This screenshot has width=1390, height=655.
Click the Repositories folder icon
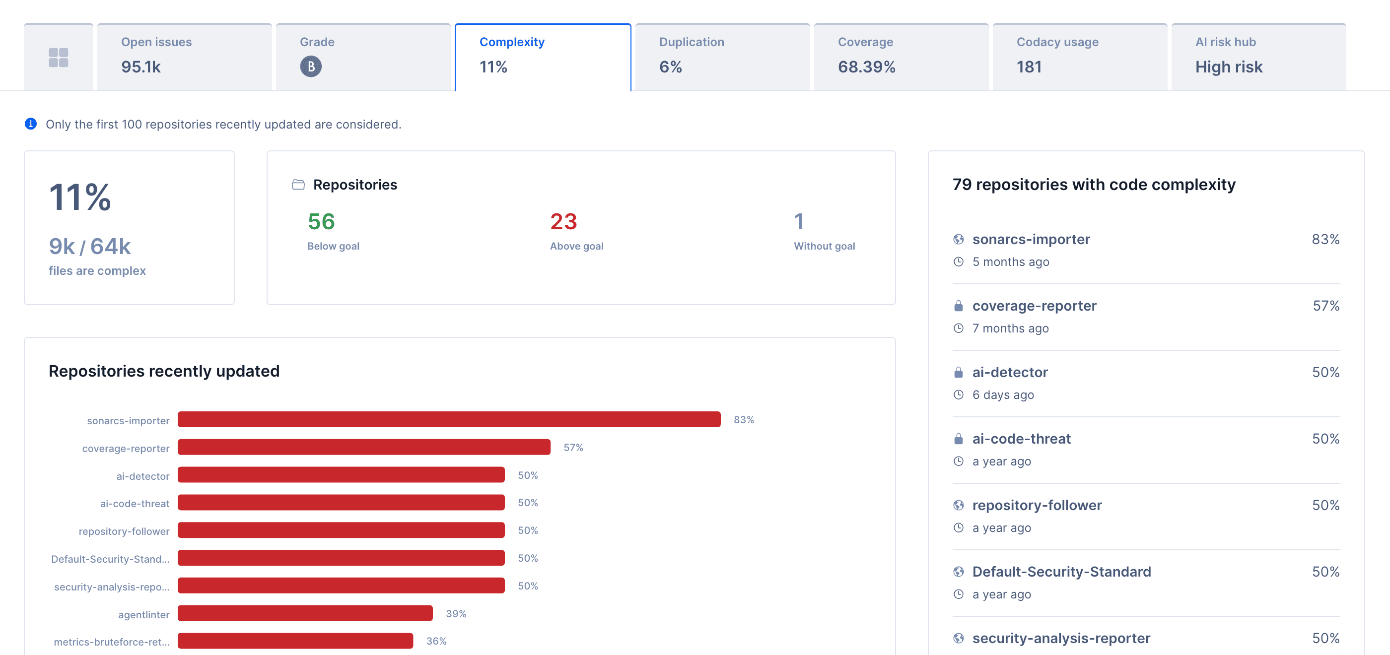point(298,185)
